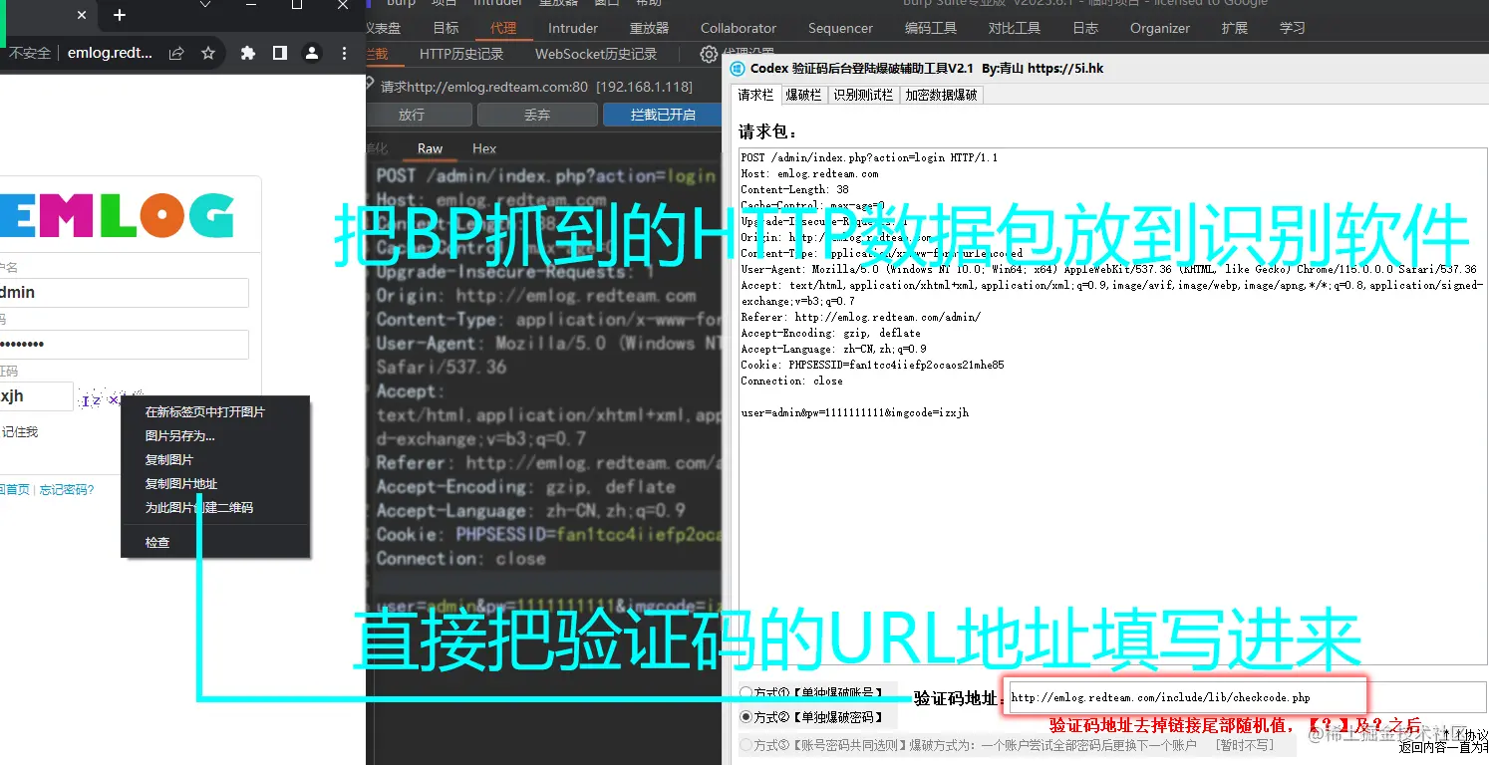Toggle the Chrome side panel icon
Image resolution: width=1489 pixels, height=765 pixels.
[280, 53]
